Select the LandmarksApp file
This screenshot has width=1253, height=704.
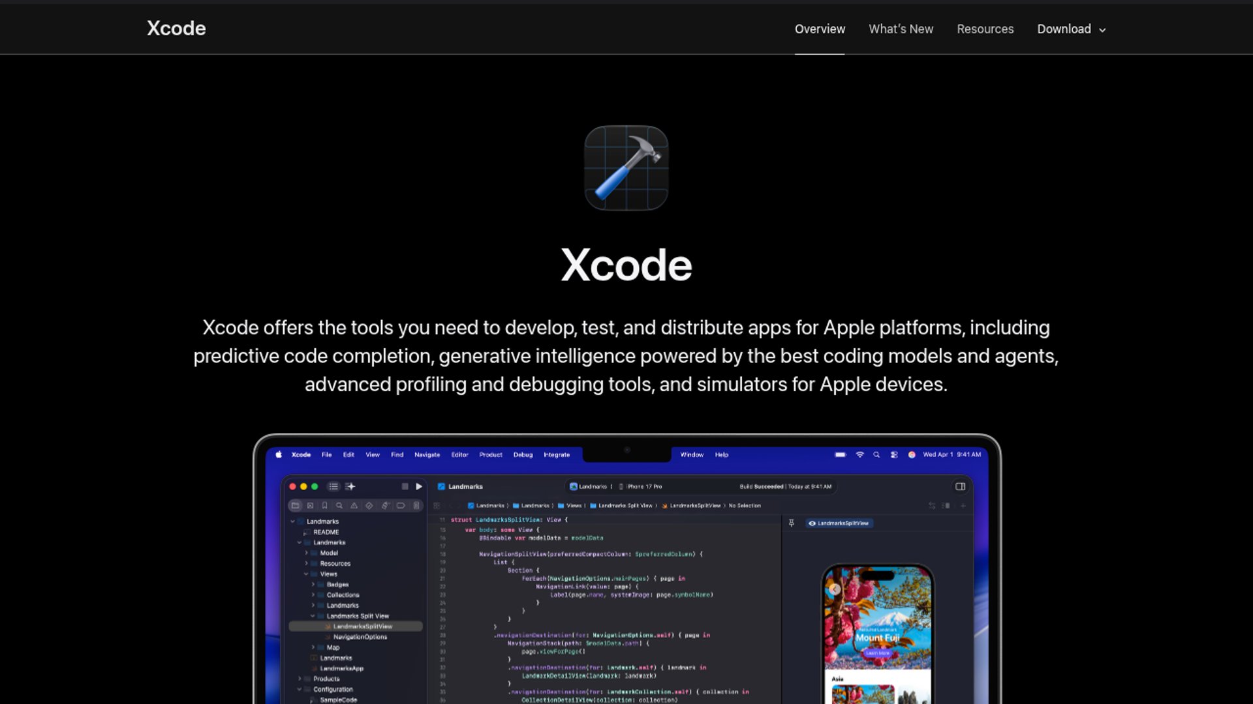pos(341,668)
